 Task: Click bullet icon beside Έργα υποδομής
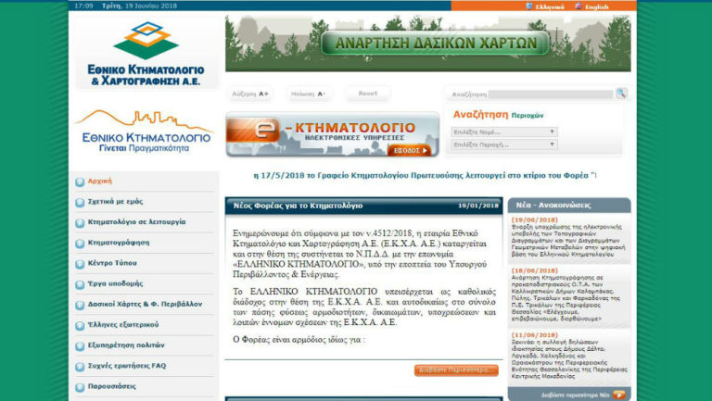(x=80, y=284)
